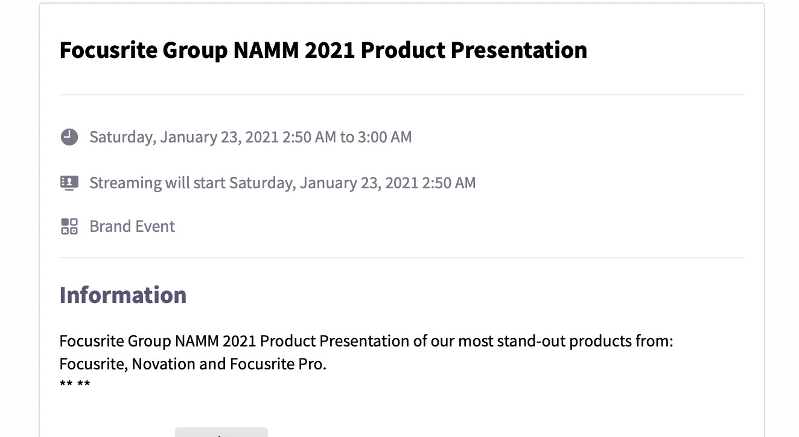This screenshot has height=437, width=799.
Task: Click the word Saturday in event time row
Action: 121,137
